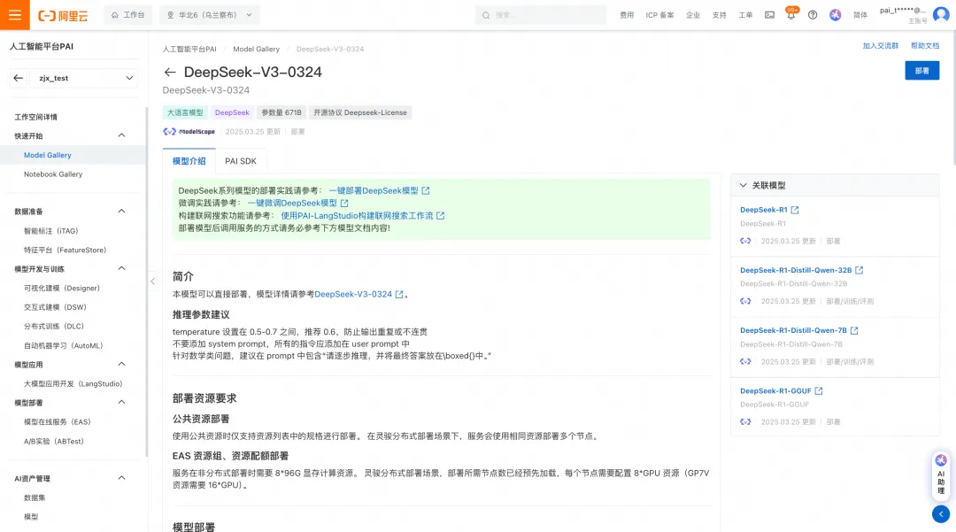Open 支持 in top navigation

pos(720,15)
